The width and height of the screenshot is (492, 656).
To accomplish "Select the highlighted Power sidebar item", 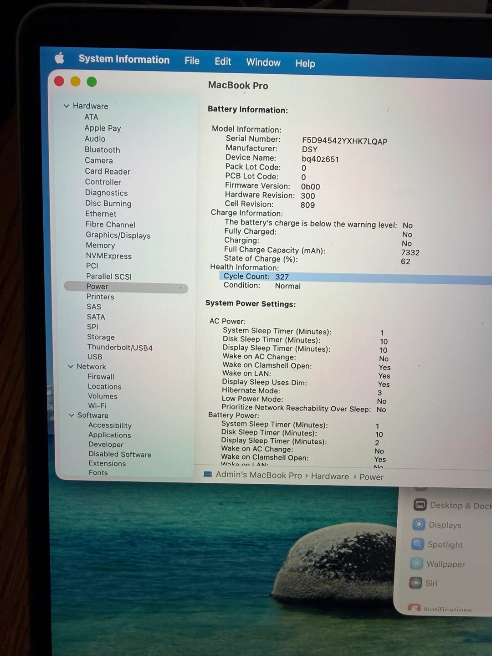I will 126,287.
